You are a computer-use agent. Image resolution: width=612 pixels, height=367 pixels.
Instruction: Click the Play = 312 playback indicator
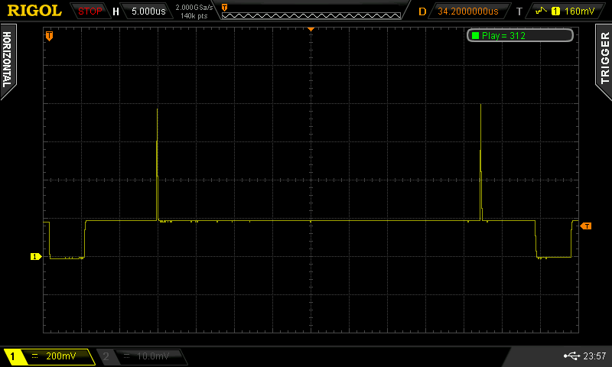click(519, 35)
